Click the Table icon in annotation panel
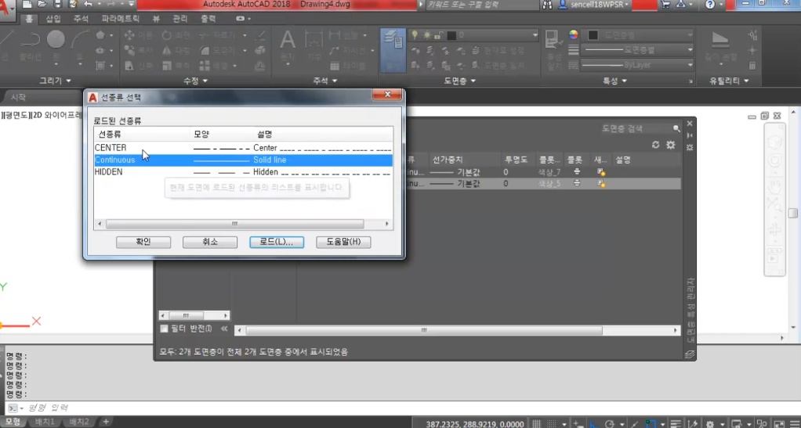Screen dimensions: 801x428 coord(335,66)
